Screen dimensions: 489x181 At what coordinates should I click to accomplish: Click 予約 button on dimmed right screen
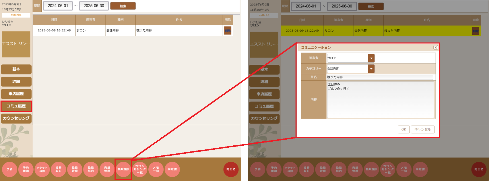[258, 170]
